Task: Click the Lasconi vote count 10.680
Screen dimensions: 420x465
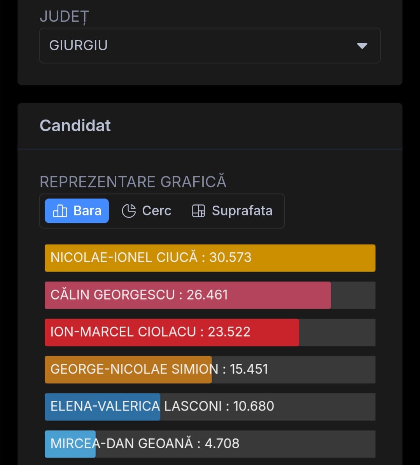Action: coord(254,406)
